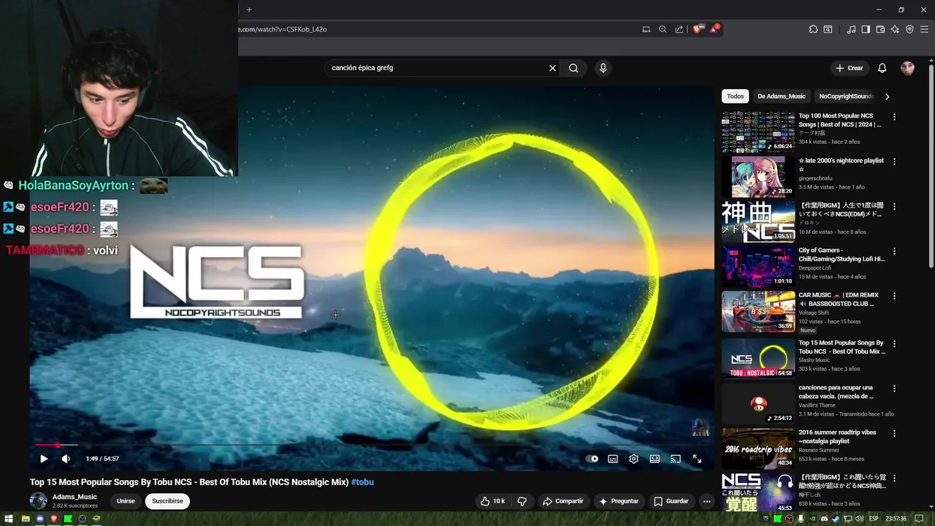Select the NoCopyrightSounds filter chip
This screenshot has height=526, width=935.
tap(845, 96)
